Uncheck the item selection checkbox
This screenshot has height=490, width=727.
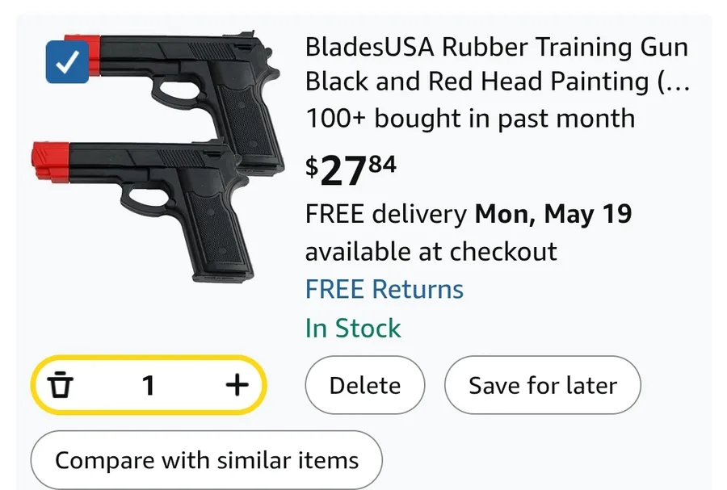[67, 62]
